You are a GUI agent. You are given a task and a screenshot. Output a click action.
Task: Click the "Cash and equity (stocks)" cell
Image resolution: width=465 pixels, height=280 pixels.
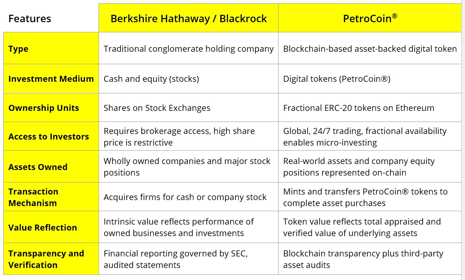click(151, 79)
